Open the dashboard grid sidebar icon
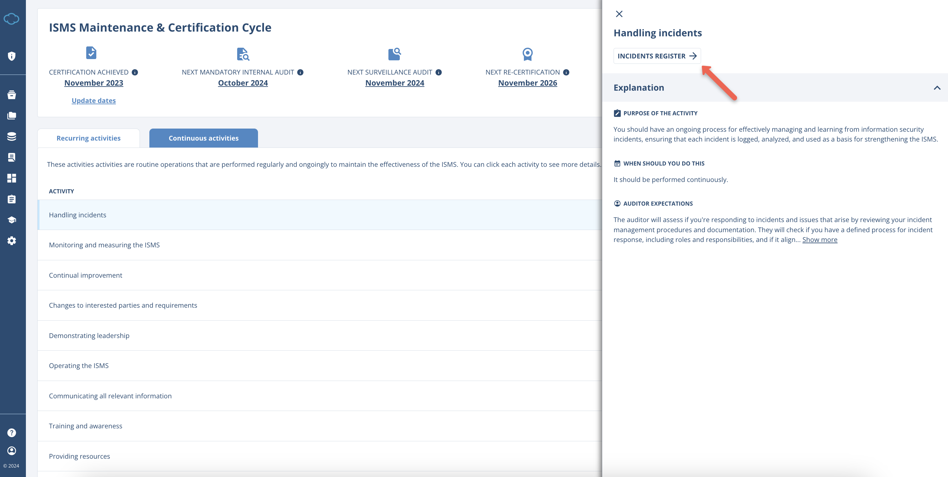 coord(12,178)
